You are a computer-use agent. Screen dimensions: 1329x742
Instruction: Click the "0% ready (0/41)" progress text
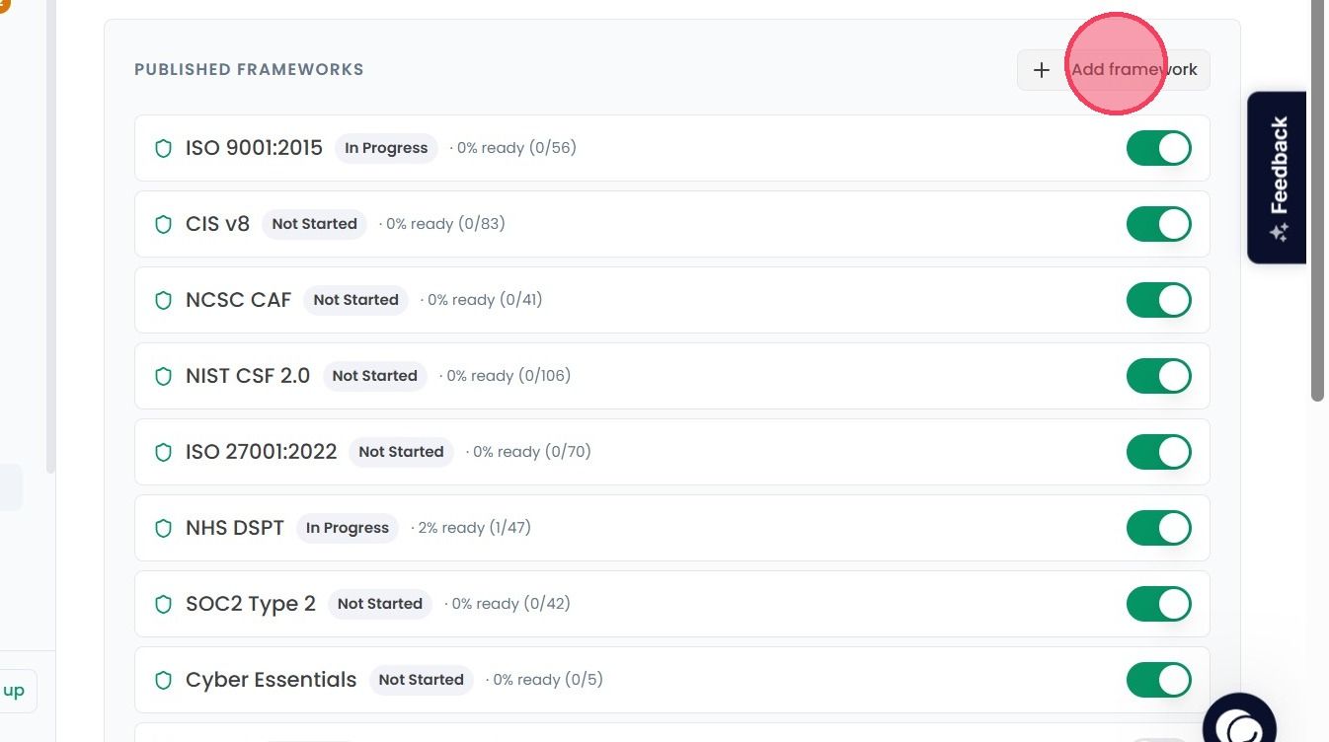[x=485, y=300]
